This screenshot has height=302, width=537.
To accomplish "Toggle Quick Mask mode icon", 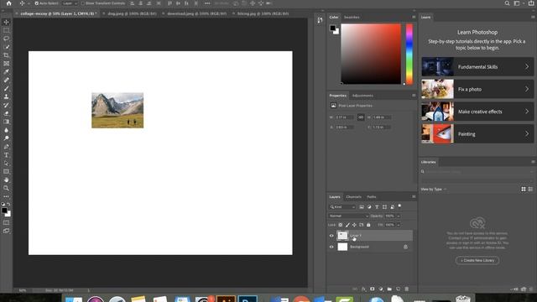I will pyautogui.click(x=6, y=222).
